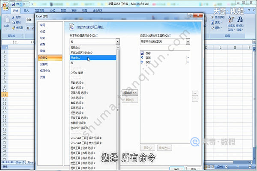This screenshot has width=257, height=171.
Task: Expand the arrow beside 恢复 in right list
Action: click(x=188, y=62)
